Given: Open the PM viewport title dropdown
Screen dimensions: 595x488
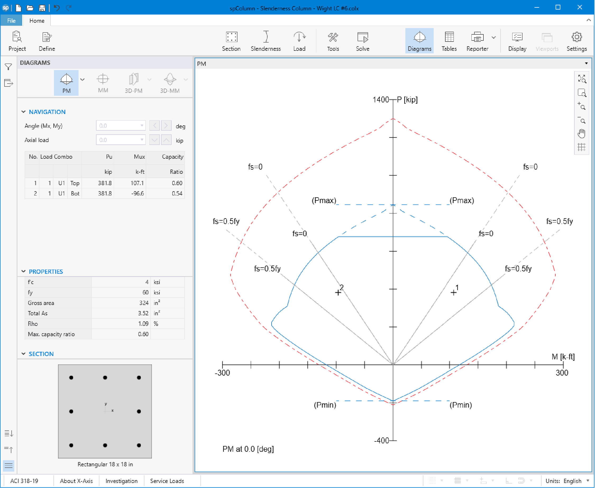Looking at the screenshot, I should [x=587, y=64].
